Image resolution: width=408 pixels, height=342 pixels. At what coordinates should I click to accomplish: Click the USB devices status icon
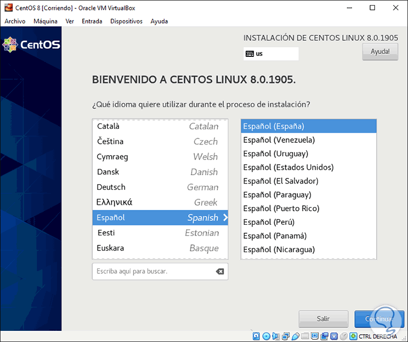pos(296,336)
